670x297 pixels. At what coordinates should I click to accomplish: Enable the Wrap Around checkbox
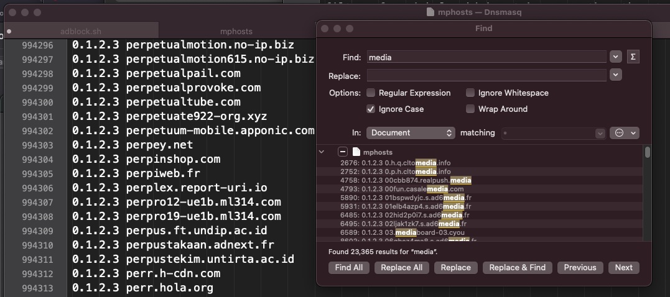[470, 109]
